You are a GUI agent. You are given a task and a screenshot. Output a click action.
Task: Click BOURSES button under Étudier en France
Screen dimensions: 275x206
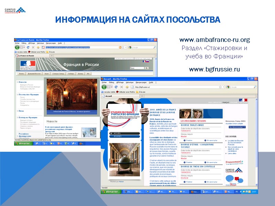[124, 136]
